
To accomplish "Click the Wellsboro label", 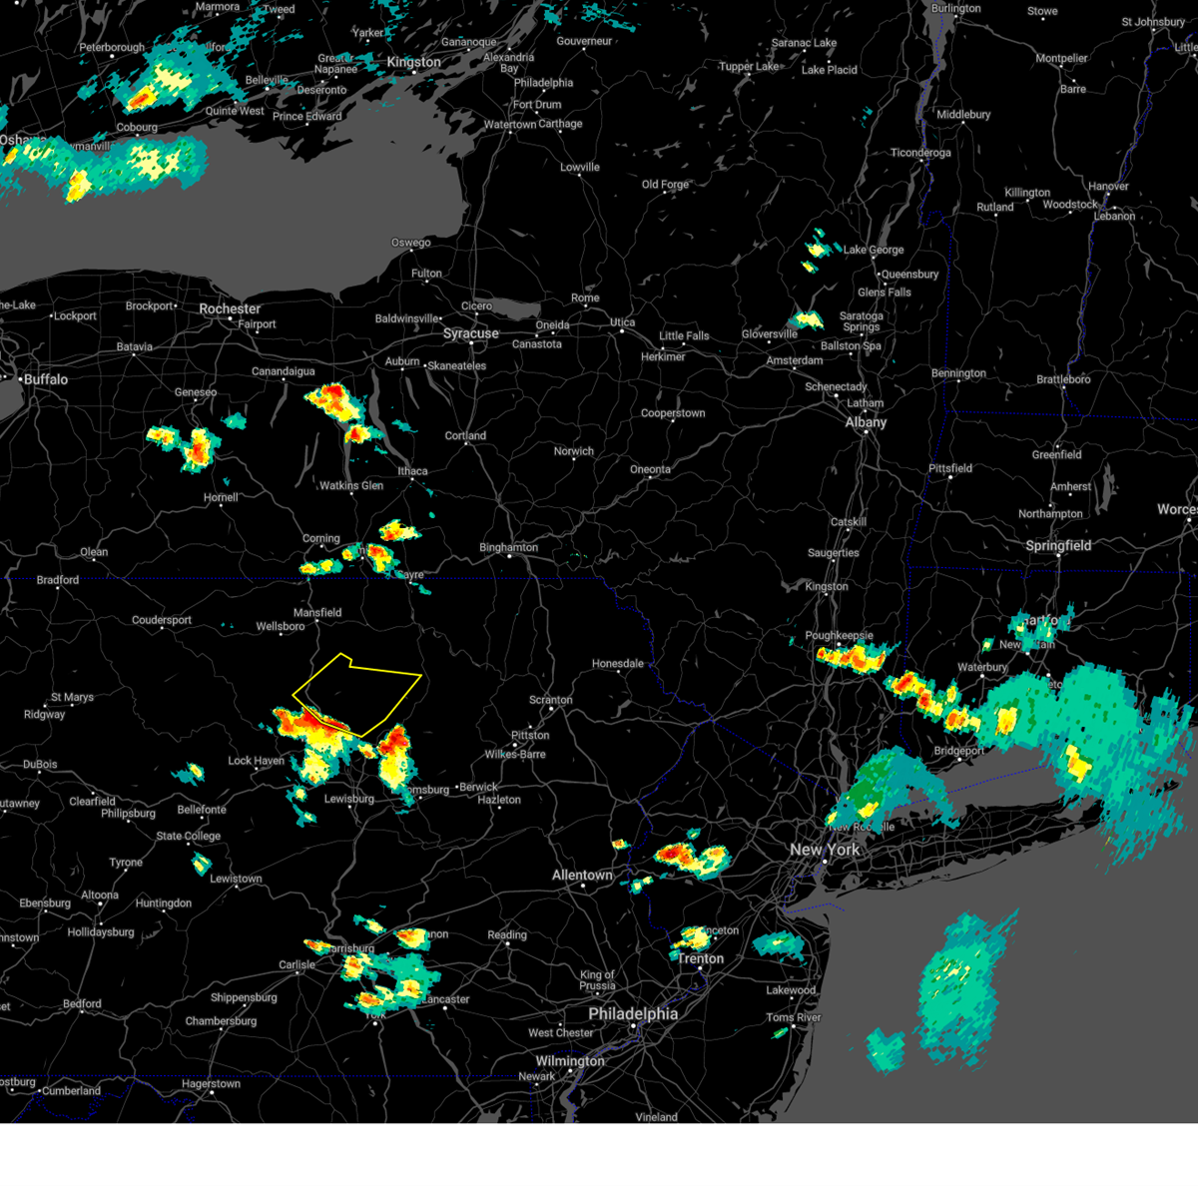I will tap(281, 627).
